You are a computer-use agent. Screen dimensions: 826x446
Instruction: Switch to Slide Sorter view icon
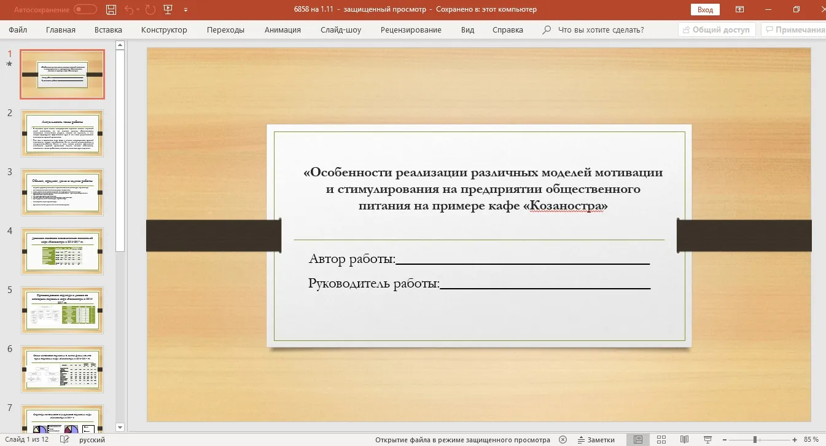(x=661, y=440)
